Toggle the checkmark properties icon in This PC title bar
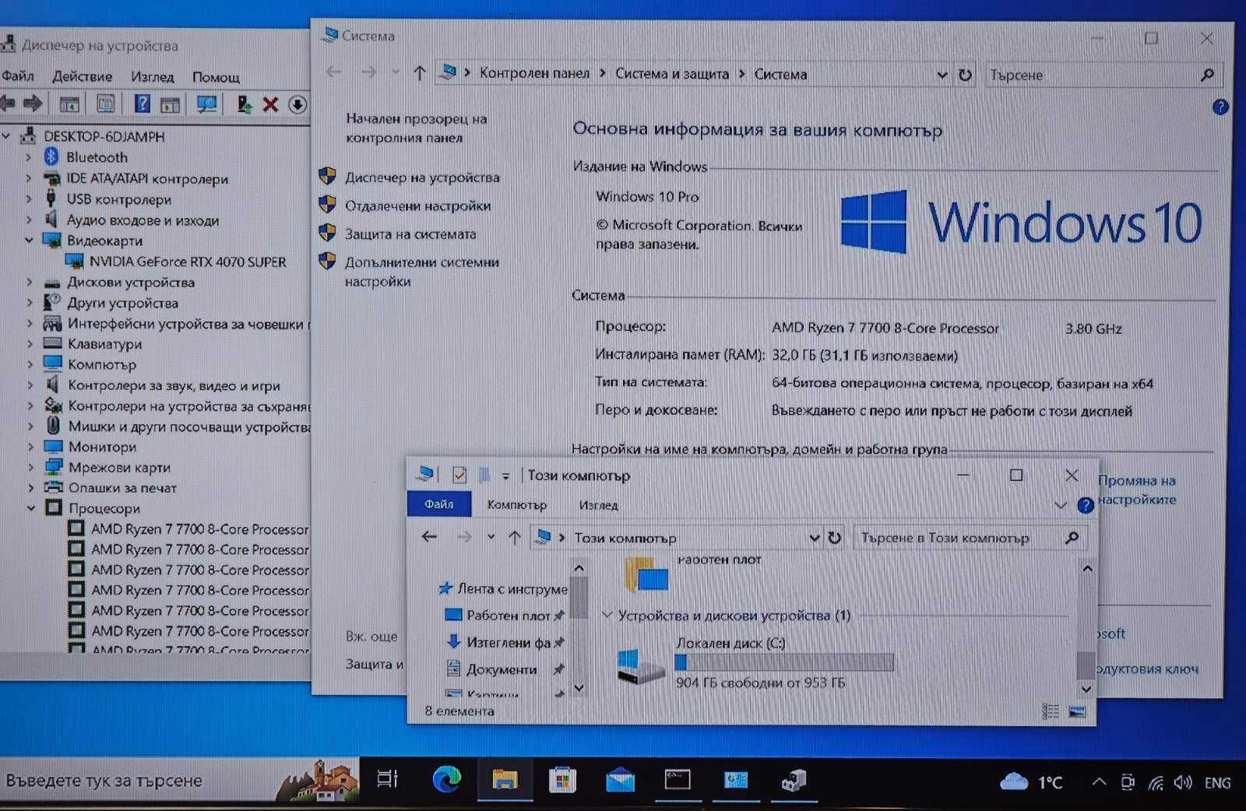Image resolution: width=1246 pixels, height=811 pixels. pos(459,474)
